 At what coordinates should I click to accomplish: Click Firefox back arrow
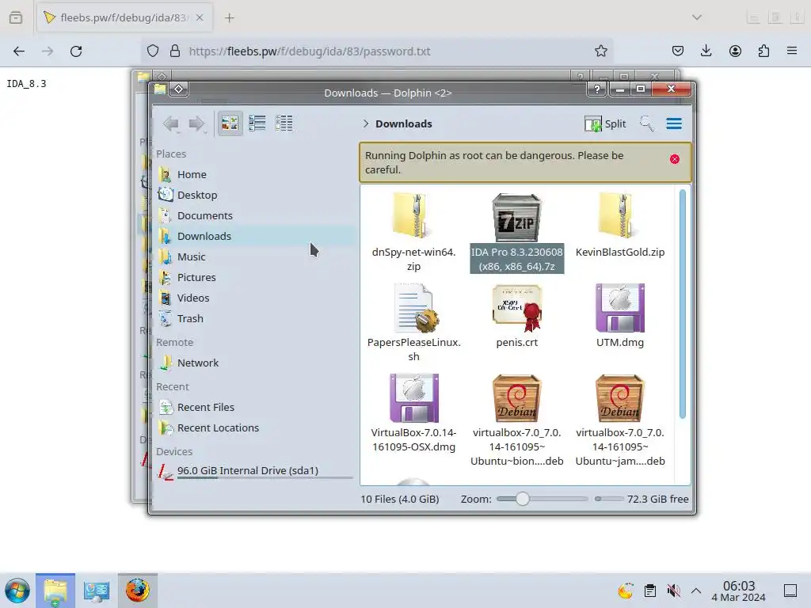tap(19, 51)
